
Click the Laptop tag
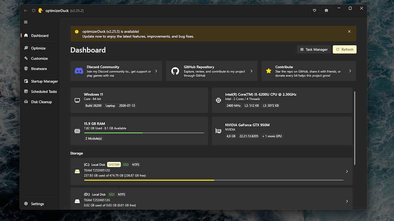click(x=110, y=105)
